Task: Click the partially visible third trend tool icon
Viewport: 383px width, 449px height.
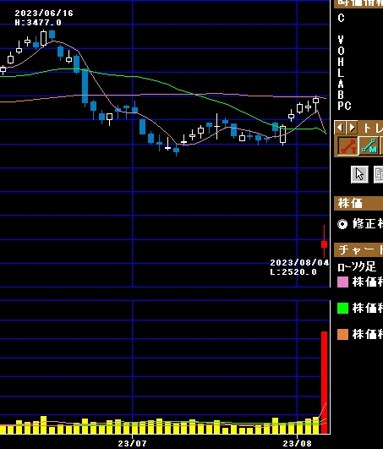Action: (381, 146)
